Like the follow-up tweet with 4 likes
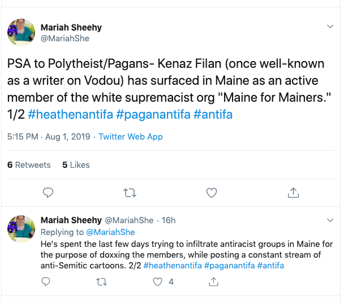Image resolution: width=348 pixels, height=304 pixels. pyautogui.click(x=158, y=281)
